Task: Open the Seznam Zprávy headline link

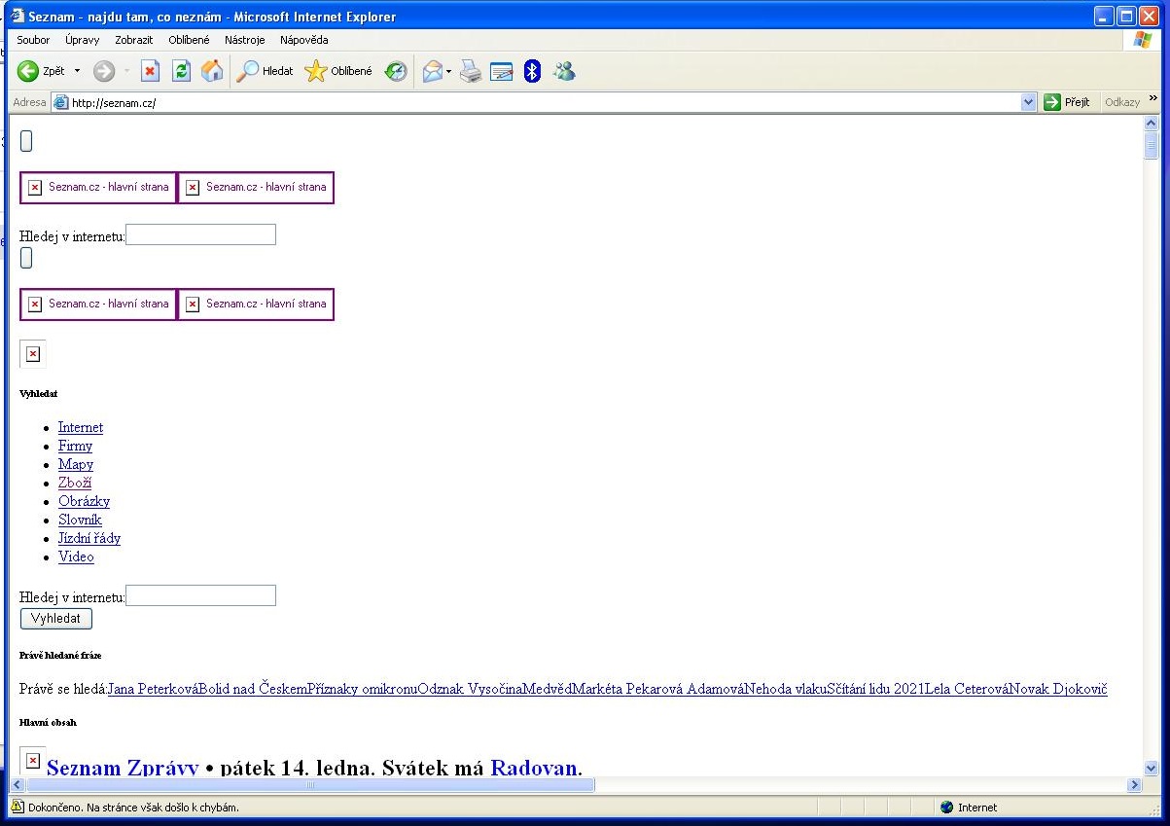Action: pos(123,768)
